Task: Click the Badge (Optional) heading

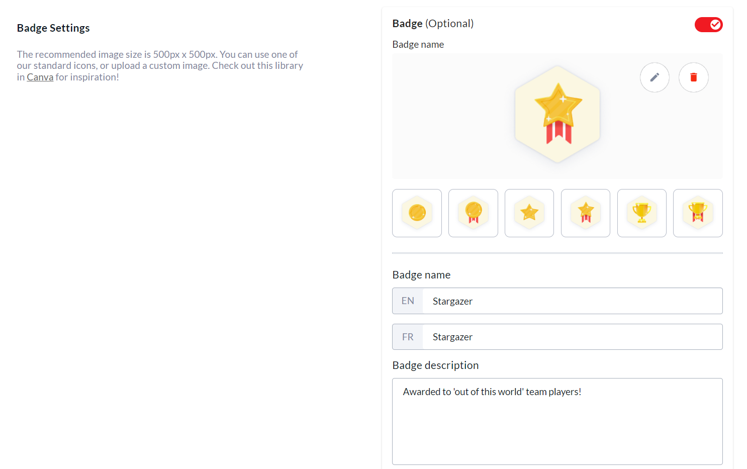Action: pyautogui.click(x=433, y=24)
